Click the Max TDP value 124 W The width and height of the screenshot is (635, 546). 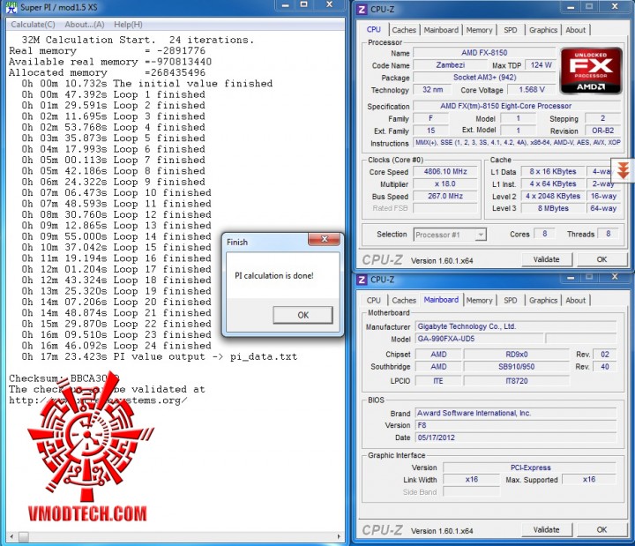541,64
